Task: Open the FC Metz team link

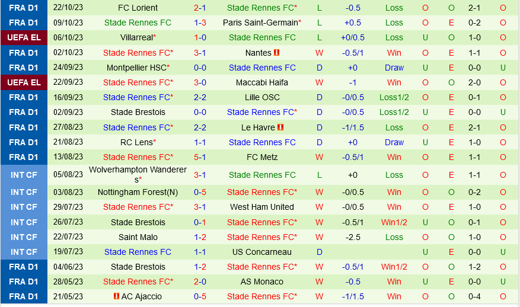Action: [x=262, y=157]
